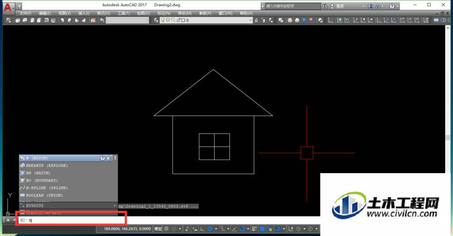Open the 修改(M) menu

coord(185,13)
